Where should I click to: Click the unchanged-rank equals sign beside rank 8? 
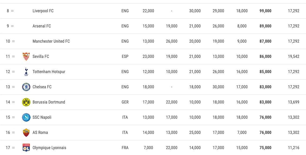click(12, 11)
